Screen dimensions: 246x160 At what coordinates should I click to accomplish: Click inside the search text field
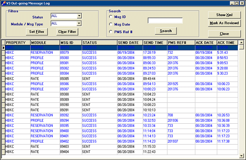(165, 20)
